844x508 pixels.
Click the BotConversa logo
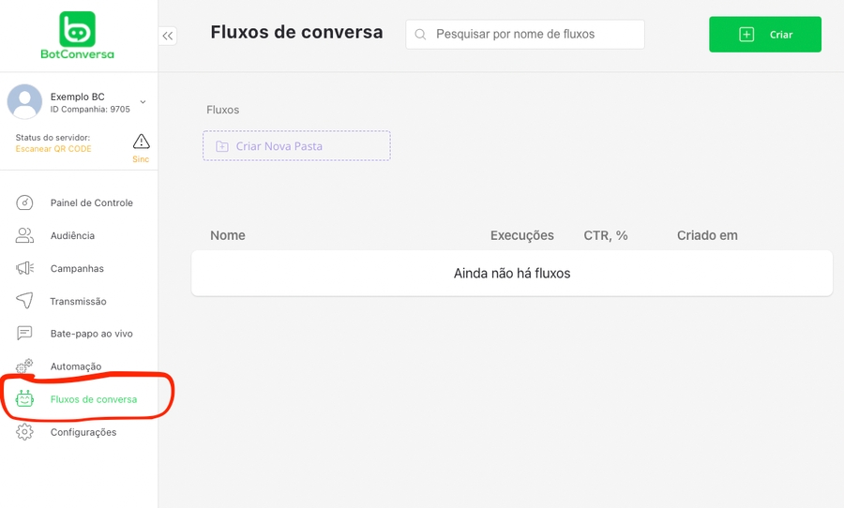pyautogui.click(x=77, y=36)
